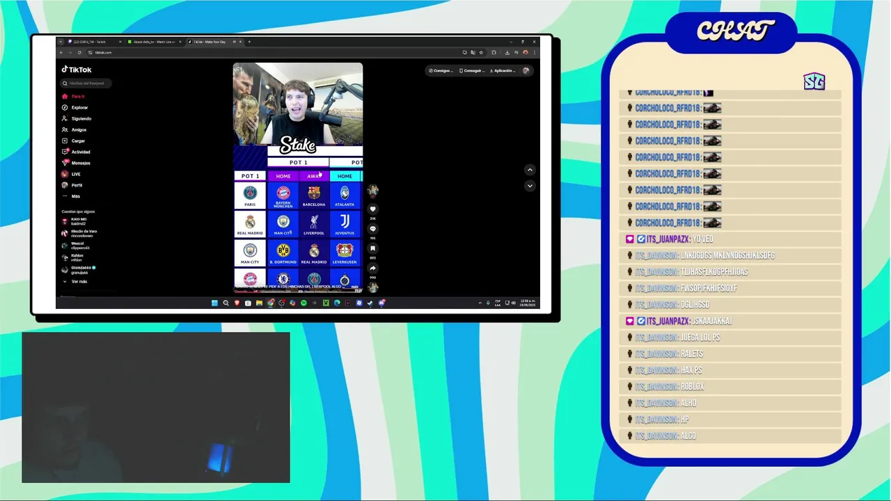This screenshot has width=891, height=501.
Task: Click the Aplicación download button
Action: point(503,70)
